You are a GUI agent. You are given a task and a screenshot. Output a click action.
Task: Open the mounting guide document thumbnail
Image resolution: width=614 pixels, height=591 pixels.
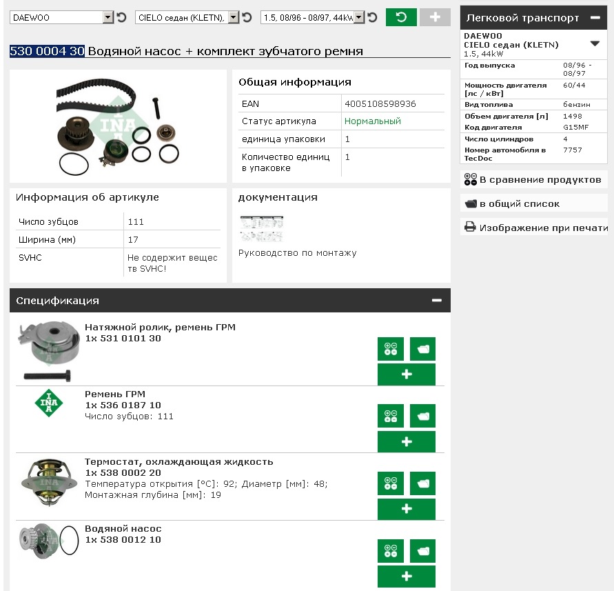(x=262, y=229)
